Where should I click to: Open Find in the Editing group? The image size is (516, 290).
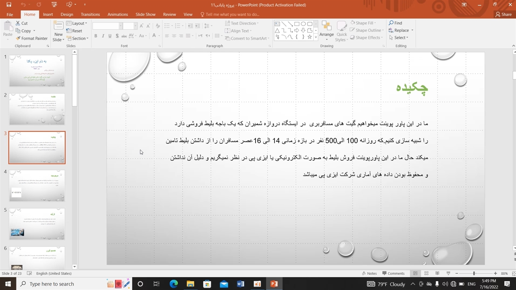(x=395, y=23)
